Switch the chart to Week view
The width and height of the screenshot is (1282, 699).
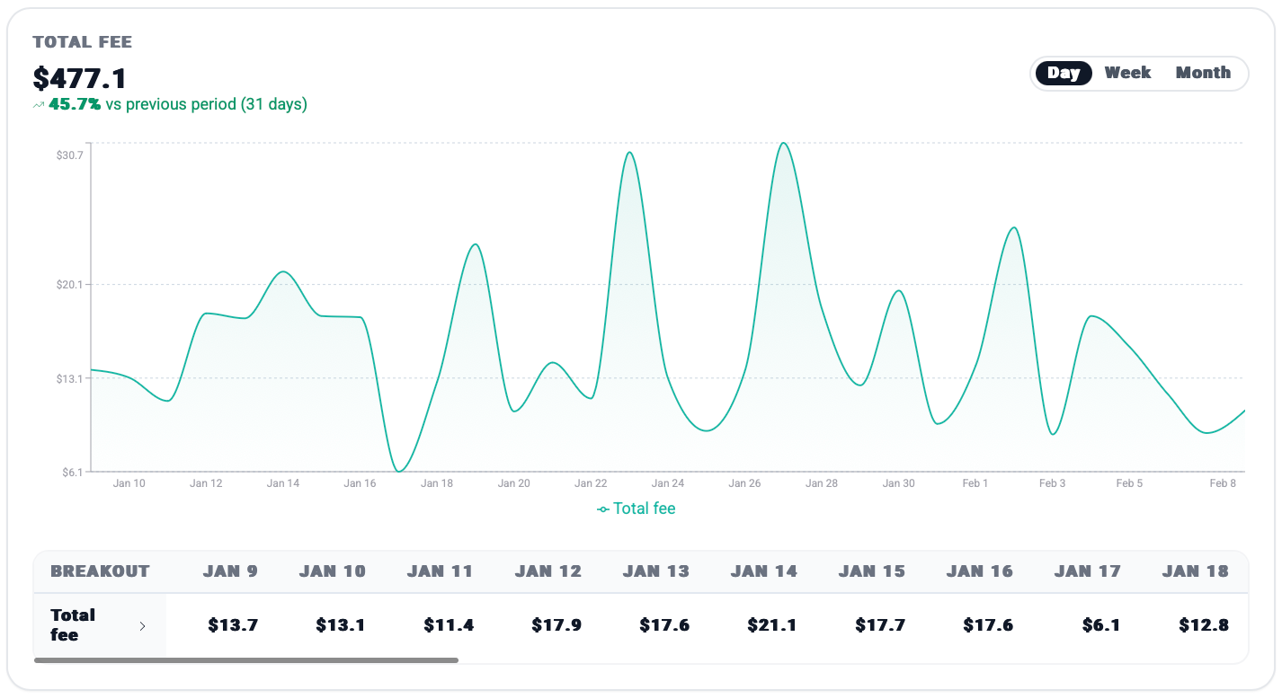pos(1127,73)
